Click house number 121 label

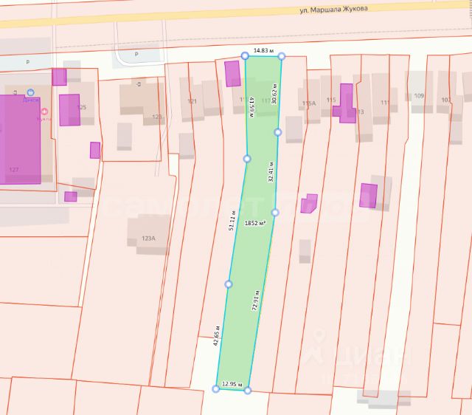(x=192, y=101)
